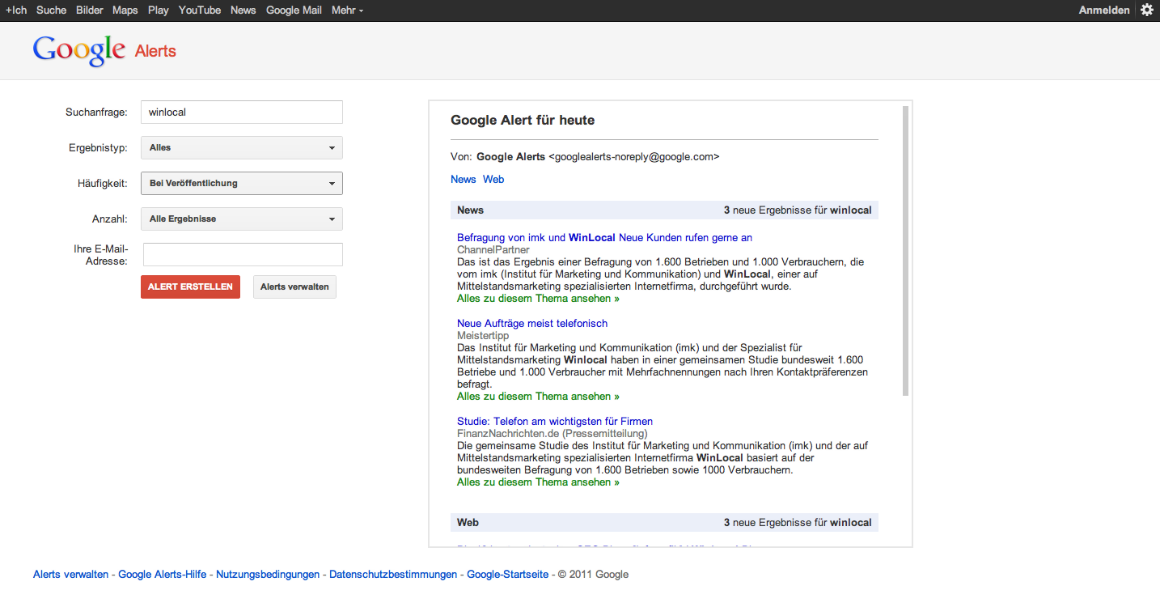Click FinanzNachrichten.de (Pressemitteilung) source text
The height and width of the screenshot is (603, 1160).
(x=552, y=434)
